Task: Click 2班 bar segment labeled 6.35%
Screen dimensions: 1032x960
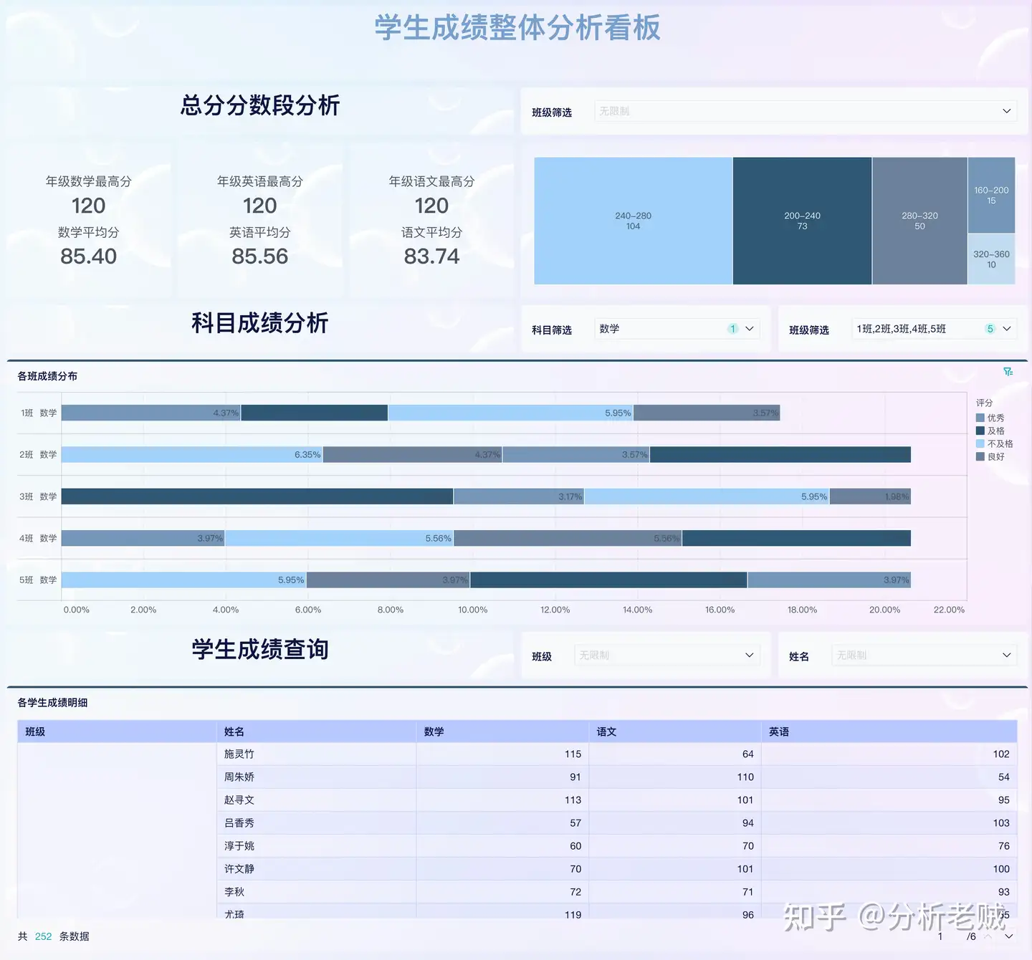Action: coord(192,454)
